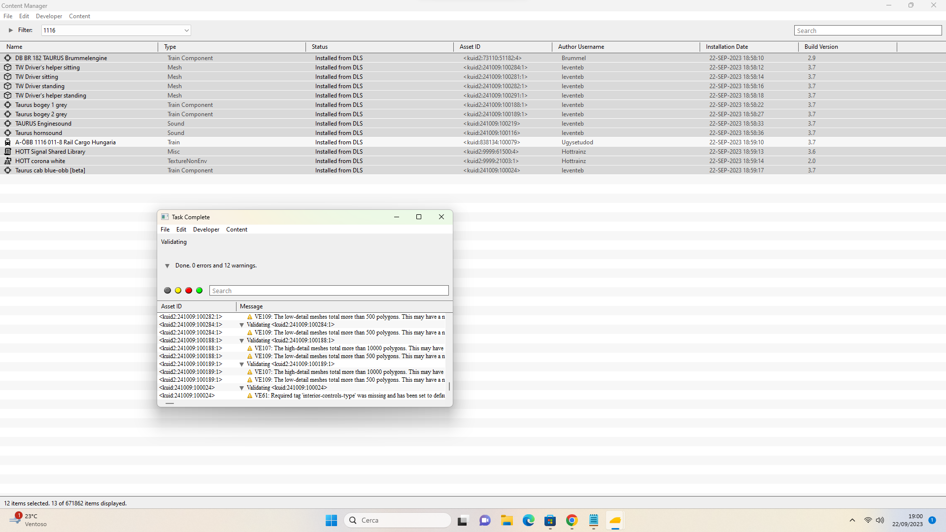
Task: Open the main window Content menu
Action: pos(79,16)
